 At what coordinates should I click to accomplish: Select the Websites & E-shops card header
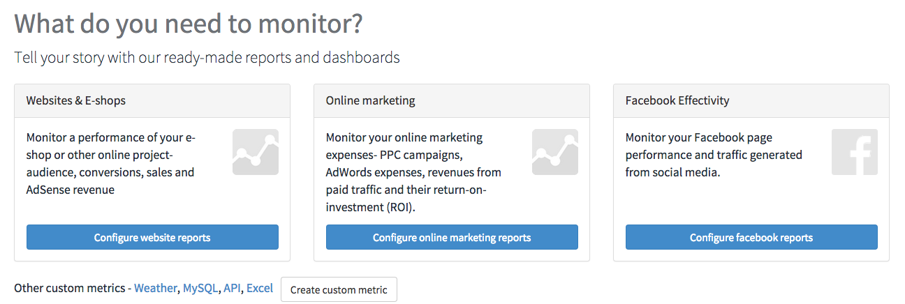pyautogui.click(x=152, y=100)
